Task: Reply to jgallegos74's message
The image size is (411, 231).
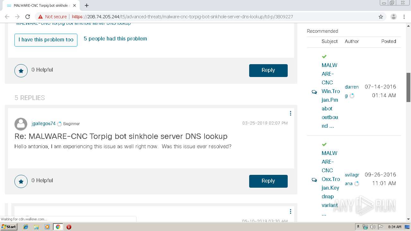Action: [268, 181]
